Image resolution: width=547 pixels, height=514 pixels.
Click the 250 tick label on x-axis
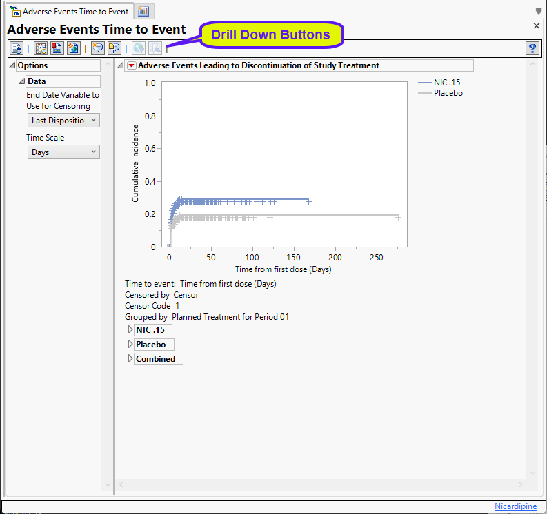click(x=377, y=258)
